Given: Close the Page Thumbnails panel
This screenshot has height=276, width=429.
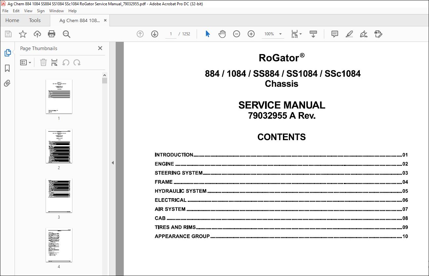Looking at the screenshot, I should click(100, 48).
